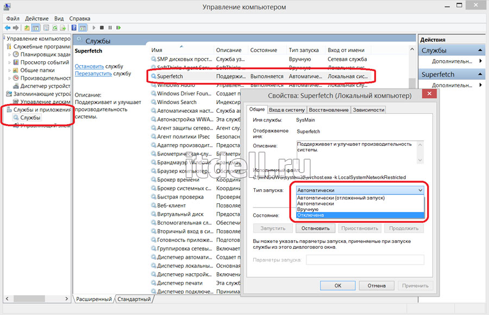Click the Start service play icon
This screenshot has width=489, height=315.
(x=94, y=28)
